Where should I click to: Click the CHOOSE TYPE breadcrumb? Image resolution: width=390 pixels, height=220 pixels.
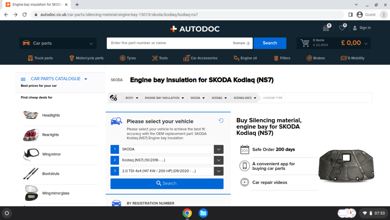(x=273, y=98)
